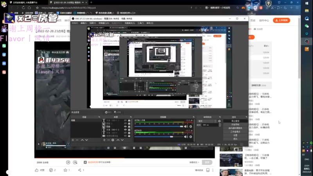Image resolution: width=313 pixels, height=176 pixels.
Task: Click the browser home icon
Action: click(29, 7)
